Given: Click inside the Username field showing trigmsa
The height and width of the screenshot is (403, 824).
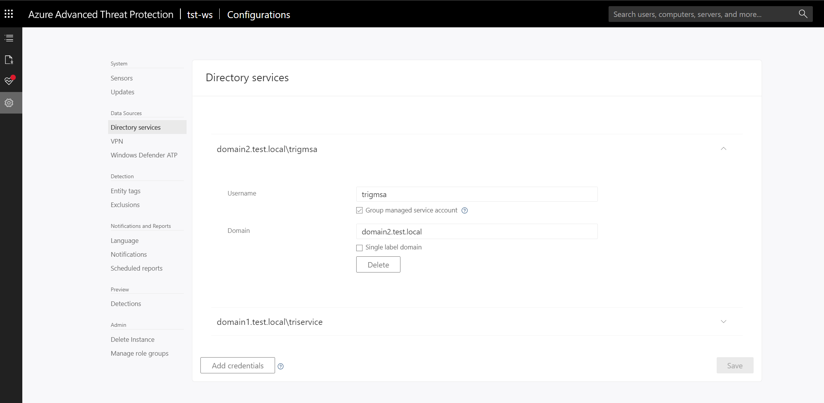Looking at the screenshot, I should [x=477, y=194].
